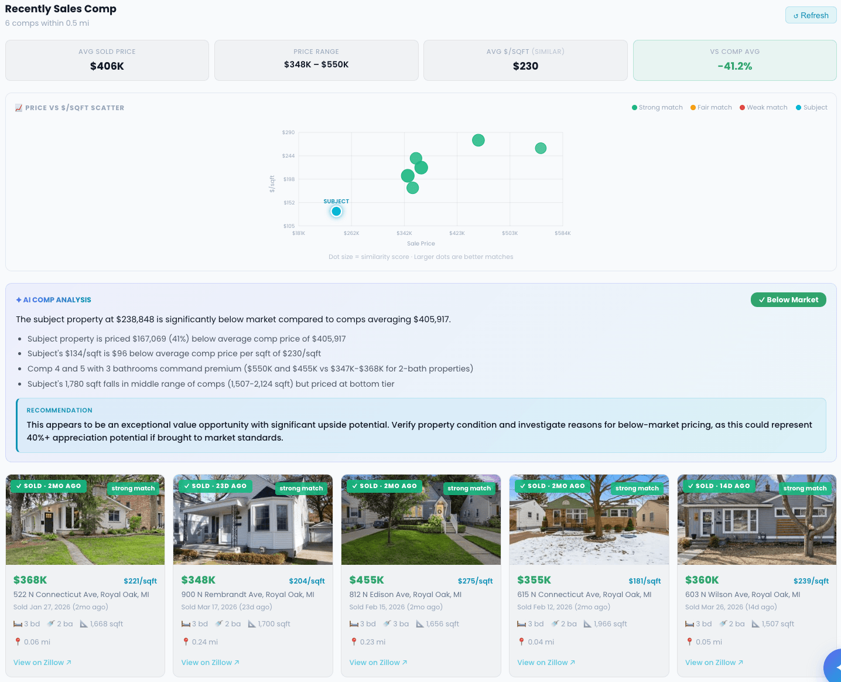Click the refresh arrow icon inside the Refresh button
The image size is (841, 682).
pyautogui.click(x=797, y=15)
